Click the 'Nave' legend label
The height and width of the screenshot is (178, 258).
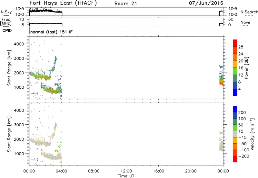[x=245, y=22]
